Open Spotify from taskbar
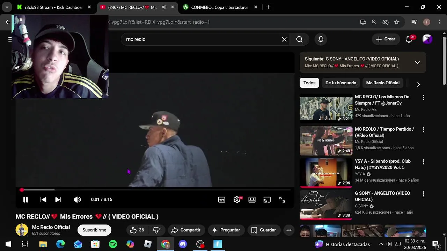 click(113, 244)
